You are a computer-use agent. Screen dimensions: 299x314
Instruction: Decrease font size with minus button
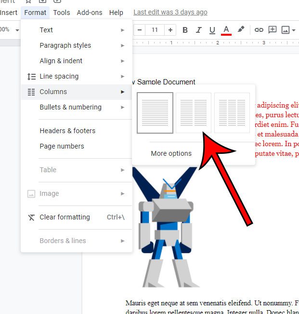coord(140,30)
